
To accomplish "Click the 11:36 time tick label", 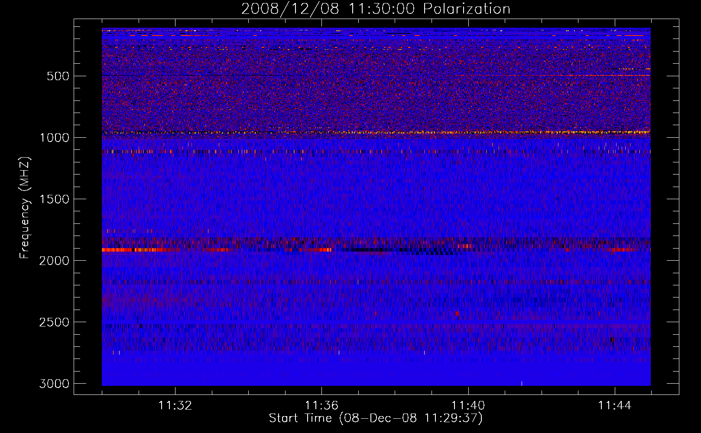I will click(321, 406).
